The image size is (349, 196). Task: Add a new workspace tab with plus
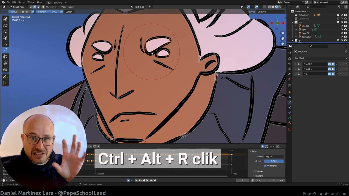click(x=65, y=2)
